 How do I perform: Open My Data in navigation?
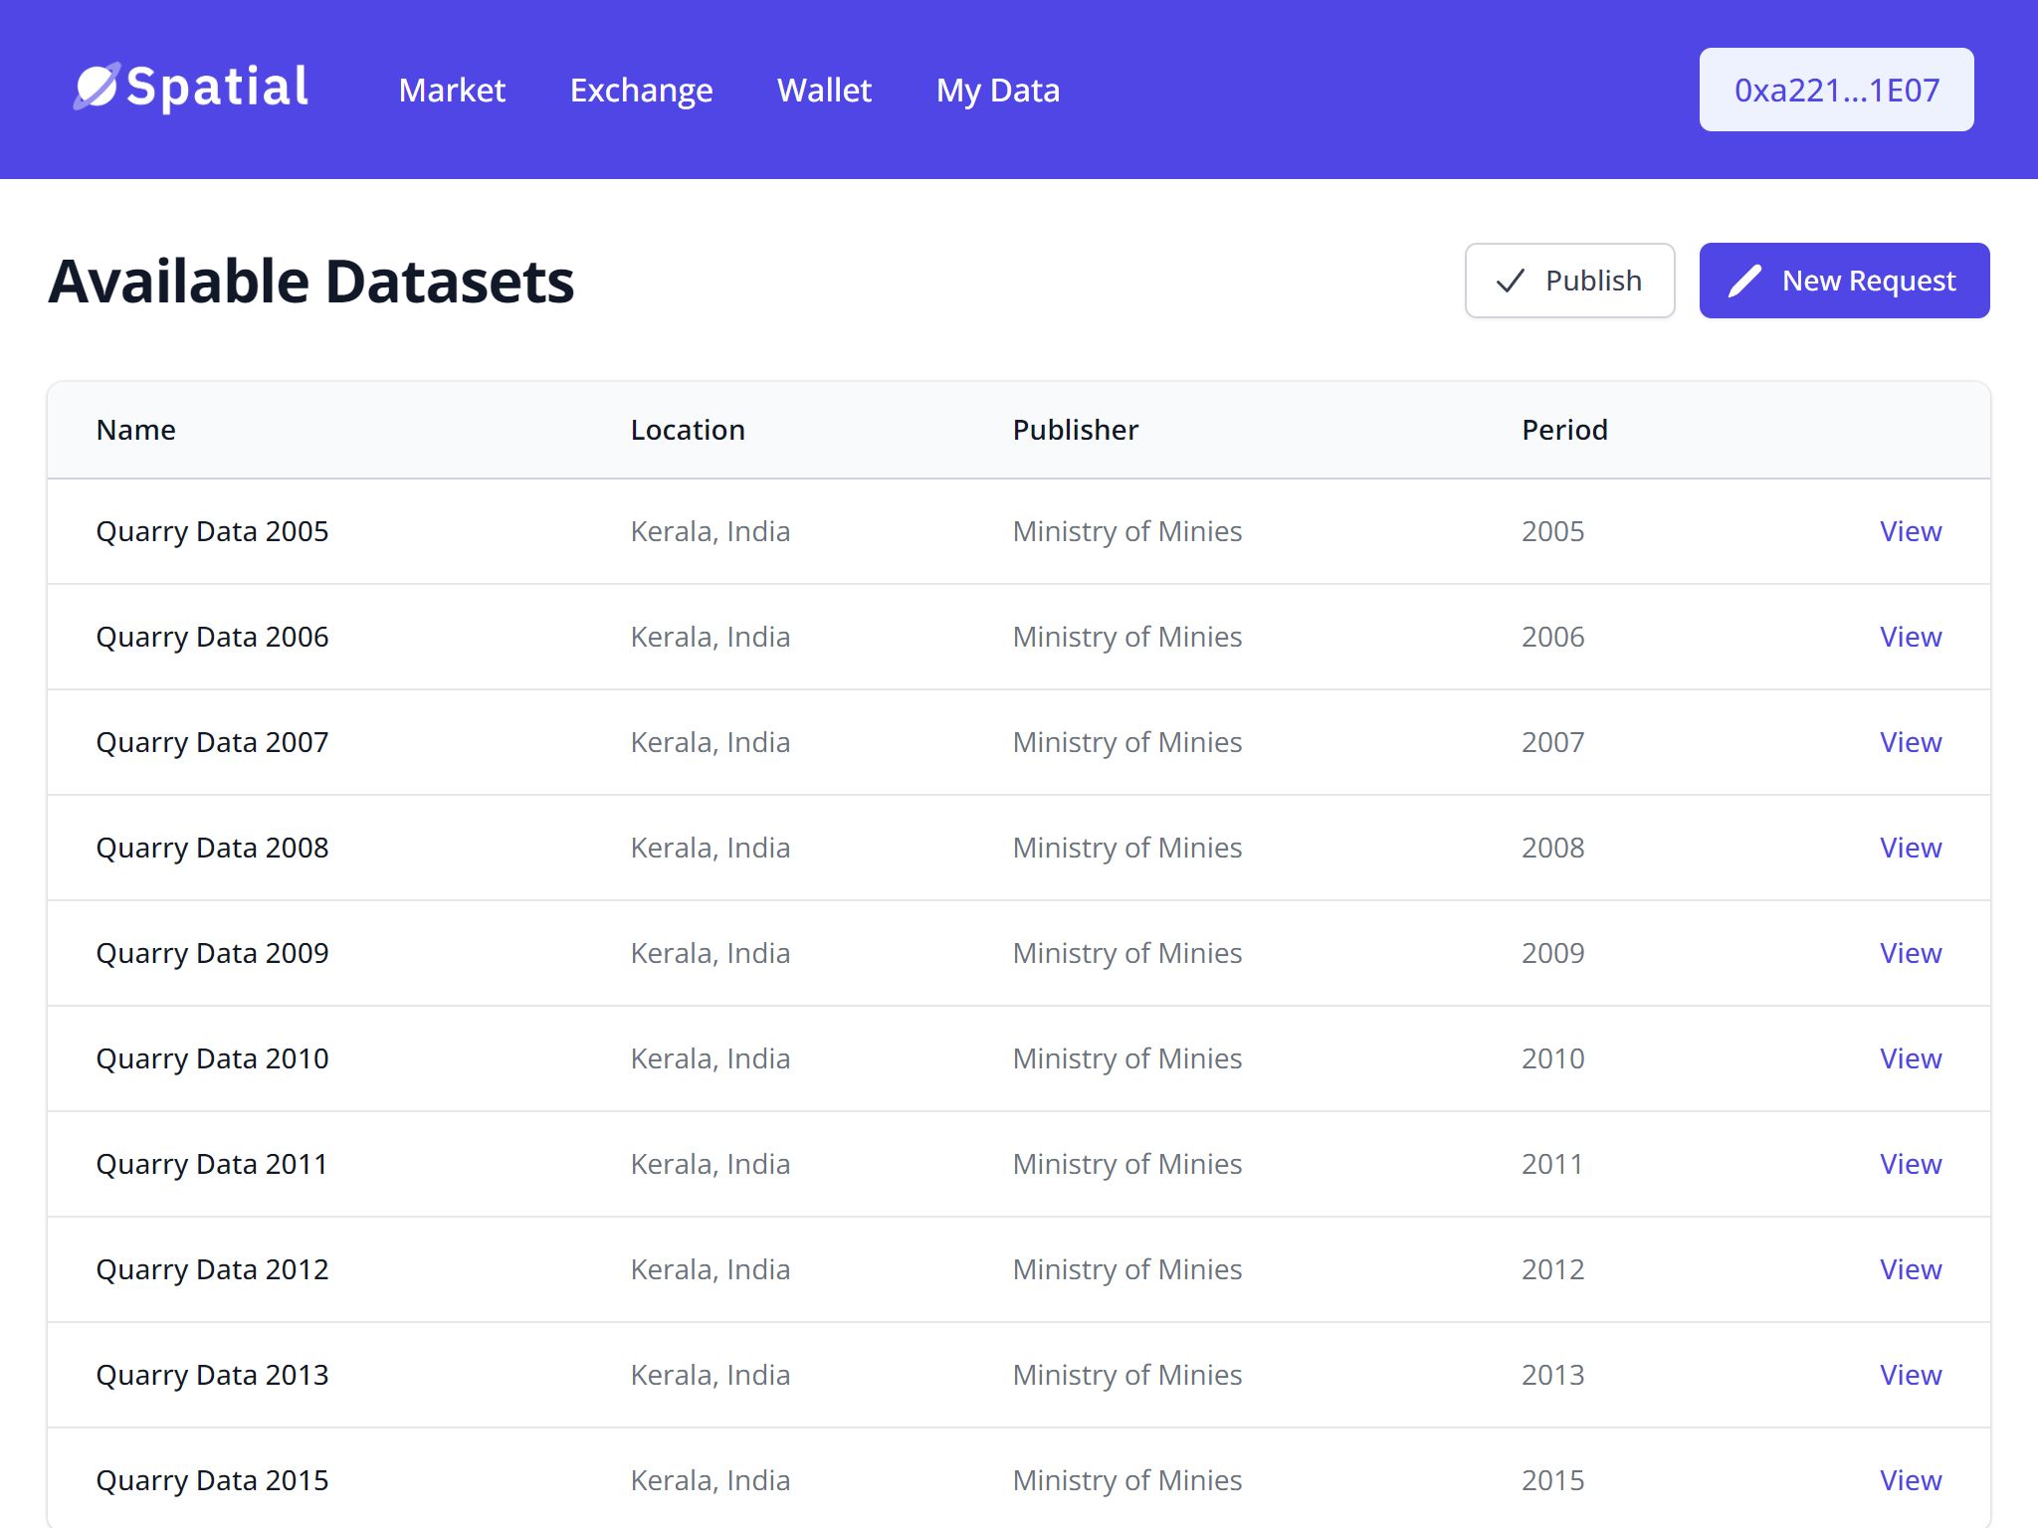tap(998, 90)
